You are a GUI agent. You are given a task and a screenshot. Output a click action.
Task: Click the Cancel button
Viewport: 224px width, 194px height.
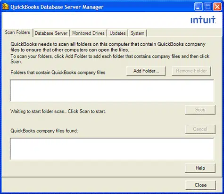[200, 129]
